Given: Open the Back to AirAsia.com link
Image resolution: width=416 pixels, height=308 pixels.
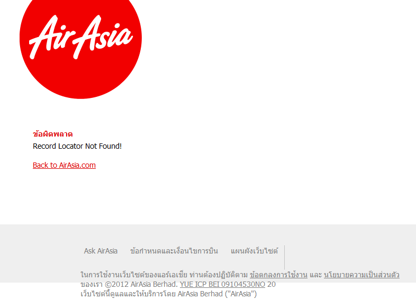Looking at the screenshot, I should [x=64, y=165].
